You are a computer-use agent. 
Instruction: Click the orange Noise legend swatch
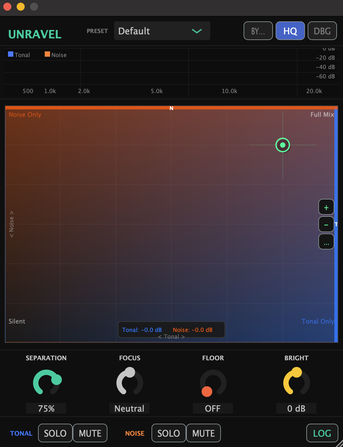pyautogui.click(x=47, y=54)
